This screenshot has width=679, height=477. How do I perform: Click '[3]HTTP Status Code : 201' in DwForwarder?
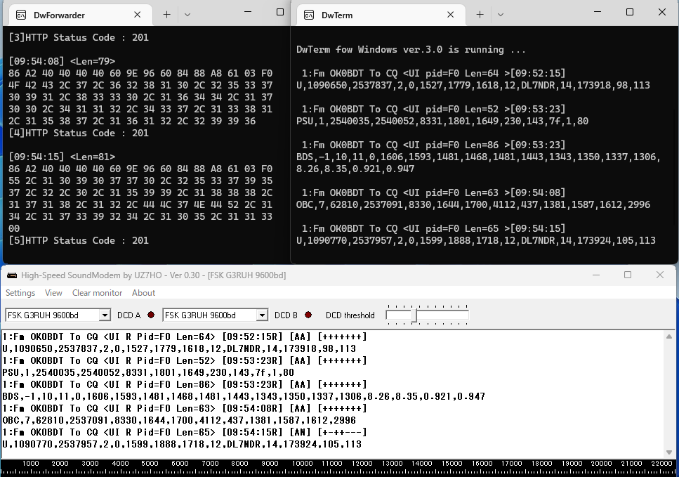79,37
